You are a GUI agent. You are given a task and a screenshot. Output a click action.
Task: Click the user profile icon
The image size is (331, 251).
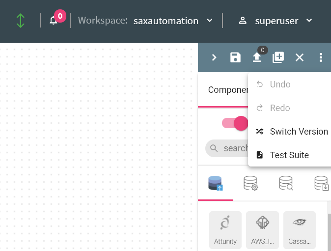243,21
